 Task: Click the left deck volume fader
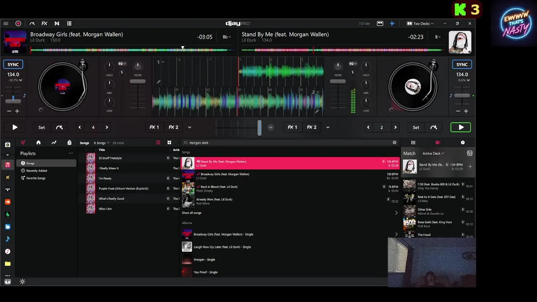pyautogui.click(x=138, y=81)
